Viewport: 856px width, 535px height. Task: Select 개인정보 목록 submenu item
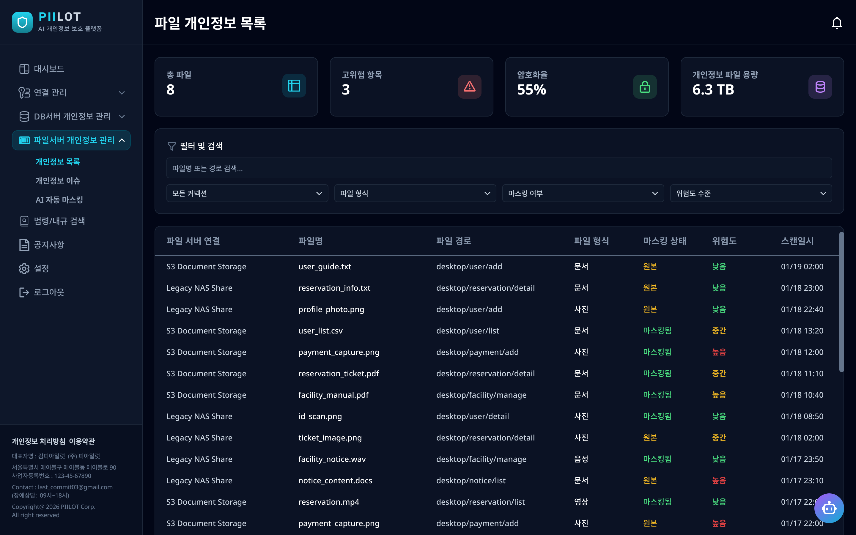pyautogui.click(x=58, y=162)
